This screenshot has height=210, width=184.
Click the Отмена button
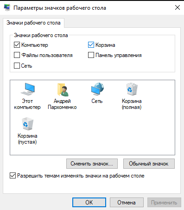(x=127, y=203)
